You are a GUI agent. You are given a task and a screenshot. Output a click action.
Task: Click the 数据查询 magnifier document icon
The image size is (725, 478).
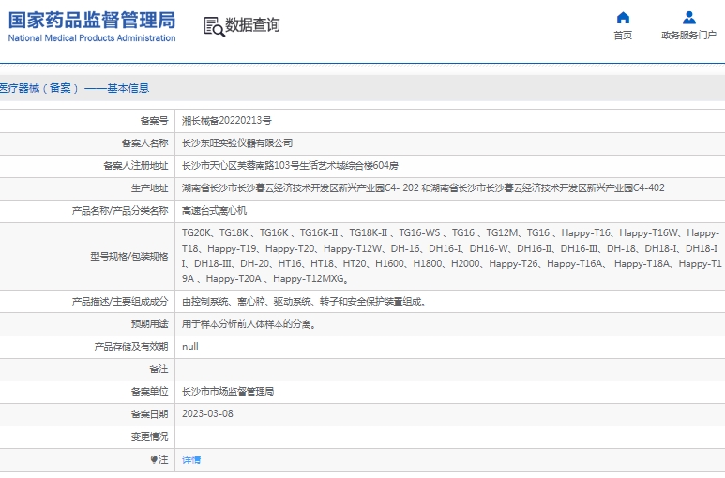pyautogui.click(x=214, y=27)
